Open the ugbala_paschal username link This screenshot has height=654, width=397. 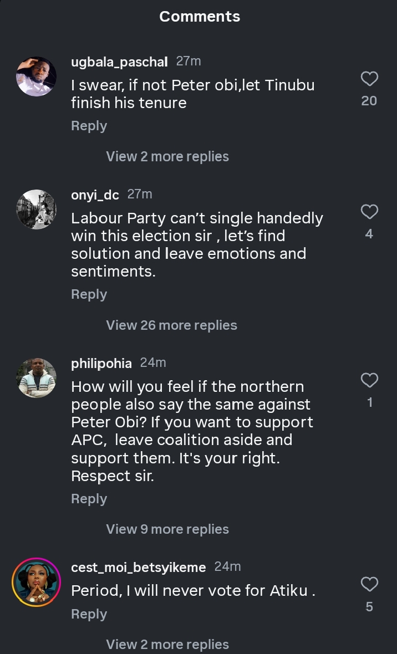click(119, 62)
